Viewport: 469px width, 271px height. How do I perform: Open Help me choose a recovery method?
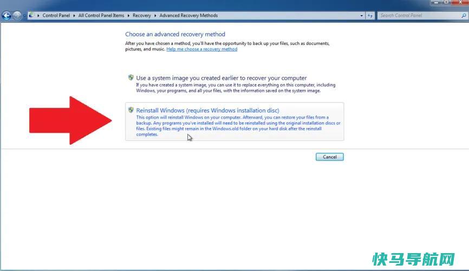[202, 49]
